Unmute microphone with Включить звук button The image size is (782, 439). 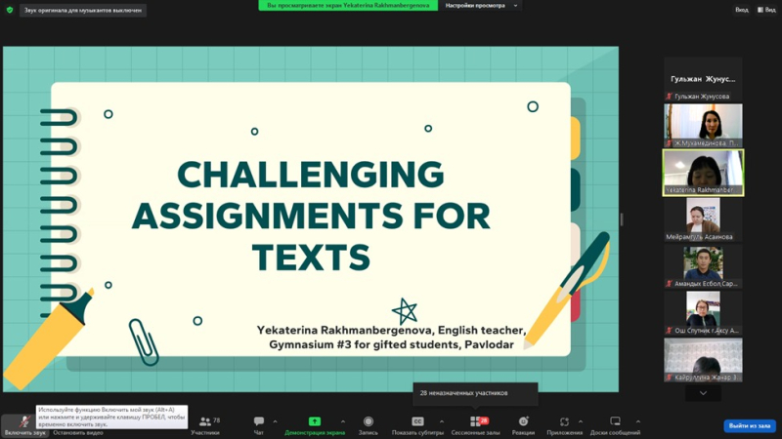click(22, 423)
